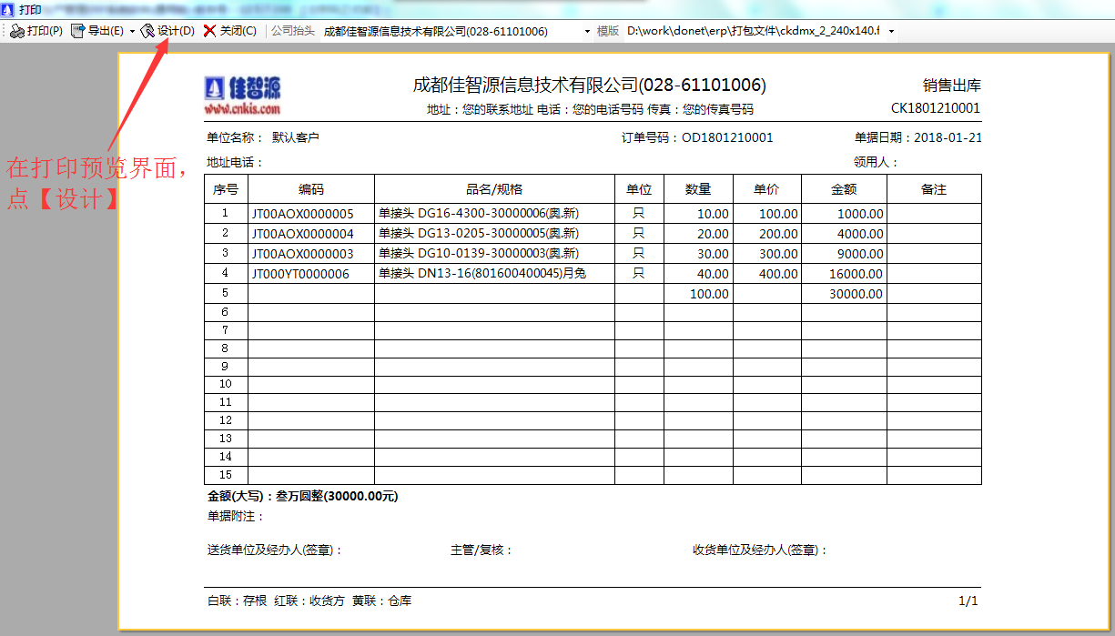This screenshot has width=1115, height=636.
Task: Click the 1/1 page number indicator
Action: tap(968, 601)
